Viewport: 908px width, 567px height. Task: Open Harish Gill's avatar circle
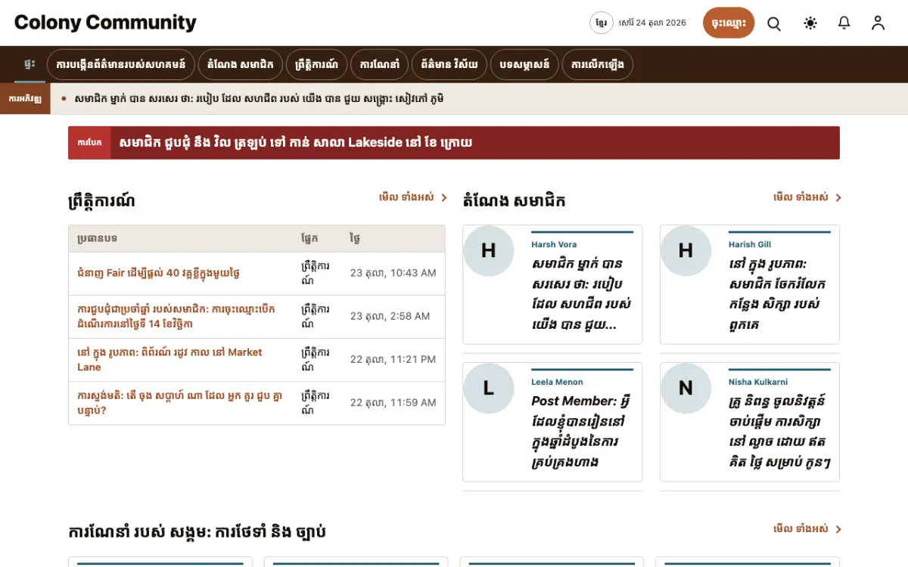[686, 250]
